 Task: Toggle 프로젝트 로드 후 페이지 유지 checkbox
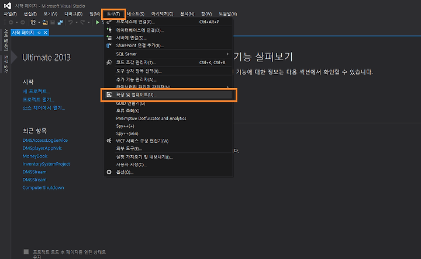pyautogui.click(x=26, y=252)
